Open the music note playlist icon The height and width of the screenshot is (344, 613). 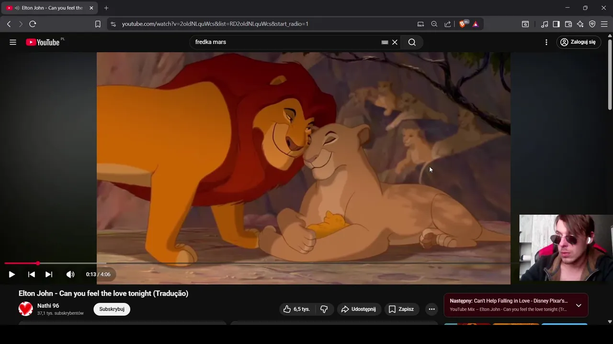(x=545, y=24)
